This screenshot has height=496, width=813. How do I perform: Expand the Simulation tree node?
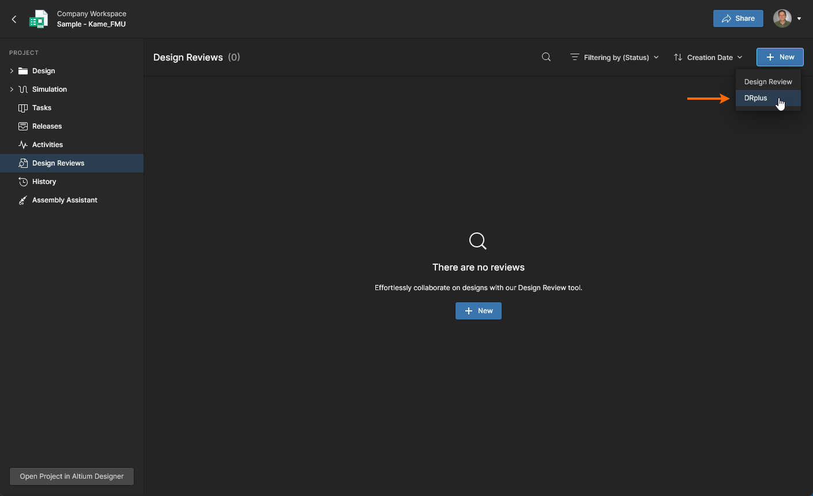point(12,89)
